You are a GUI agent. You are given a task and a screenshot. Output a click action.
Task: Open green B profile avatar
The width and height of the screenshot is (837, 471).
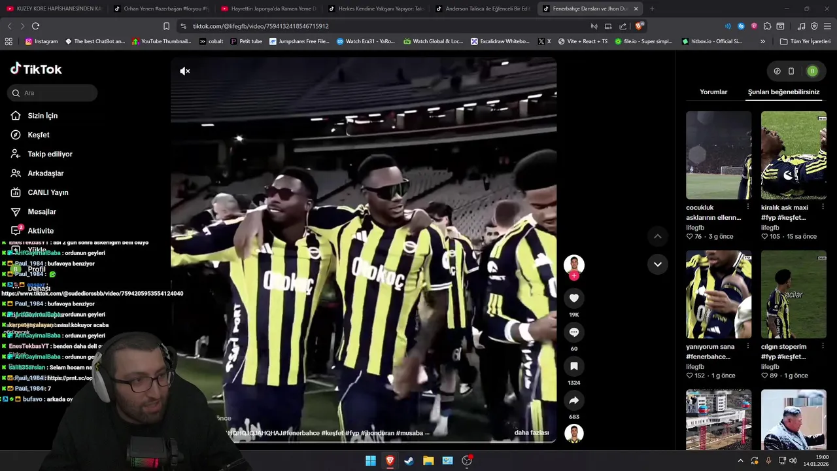(812, 71)
